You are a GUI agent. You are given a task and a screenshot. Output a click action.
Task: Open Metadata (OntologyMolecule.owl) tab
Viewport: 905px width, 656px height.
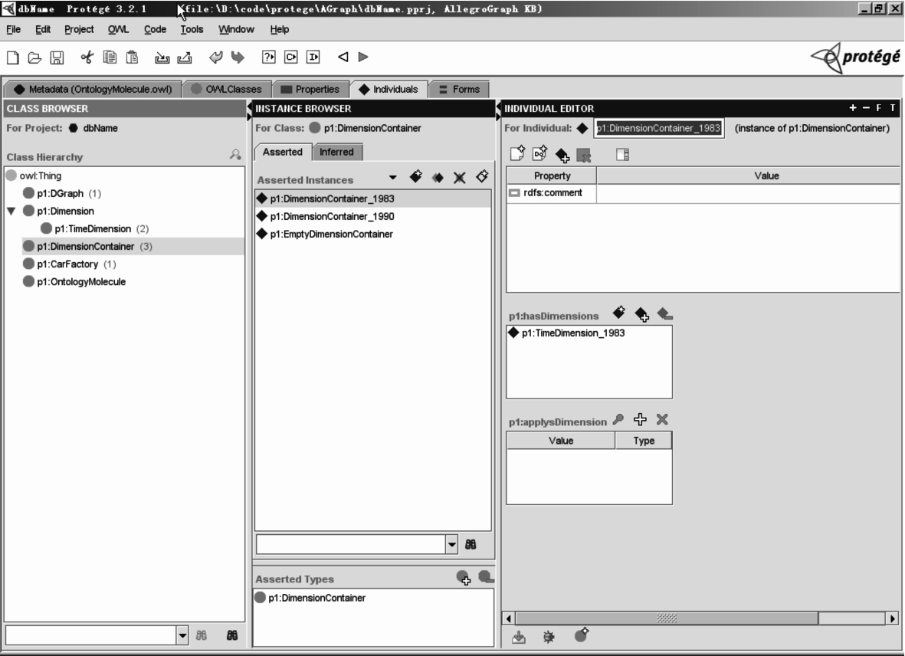93,90
